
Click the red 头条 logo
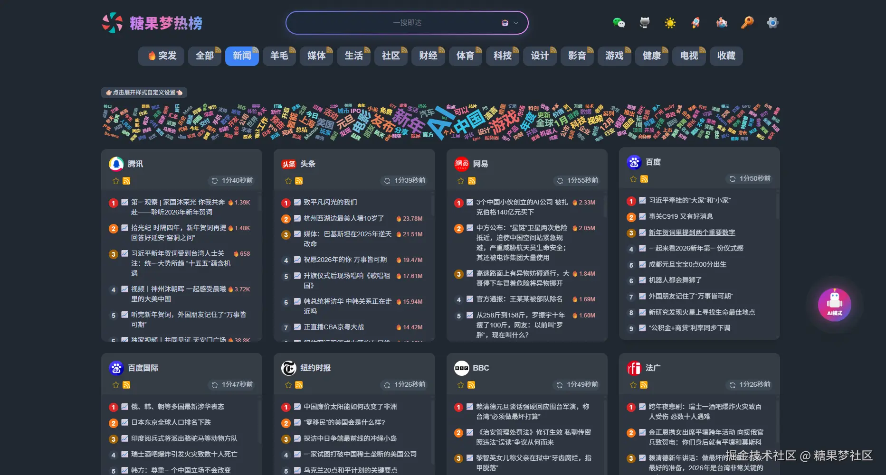[x=289, y=164]
